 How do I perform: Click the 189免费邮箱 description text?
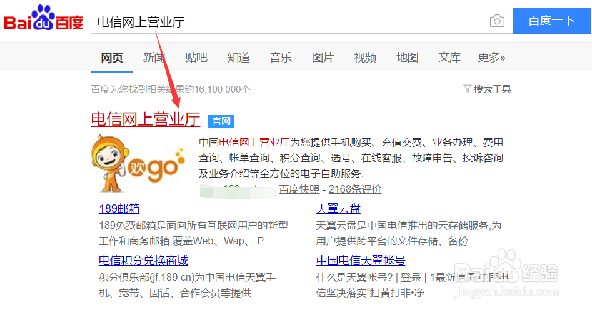point(193,233)
